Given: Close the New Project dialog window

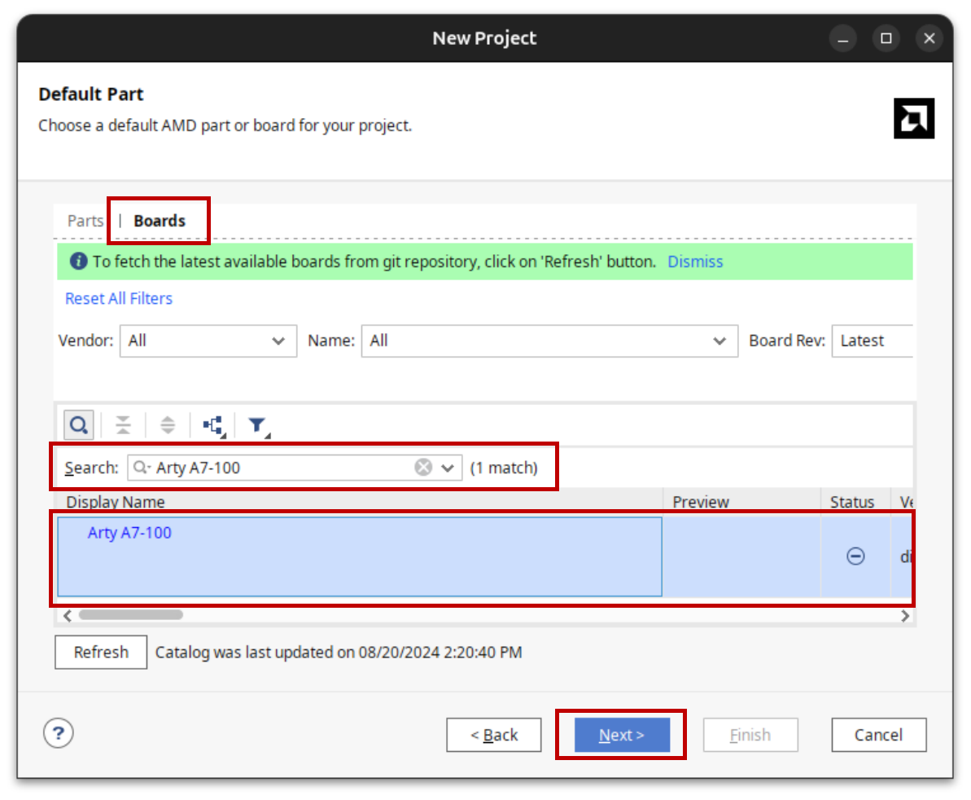Looking at the screenshot, I should 929,38.
